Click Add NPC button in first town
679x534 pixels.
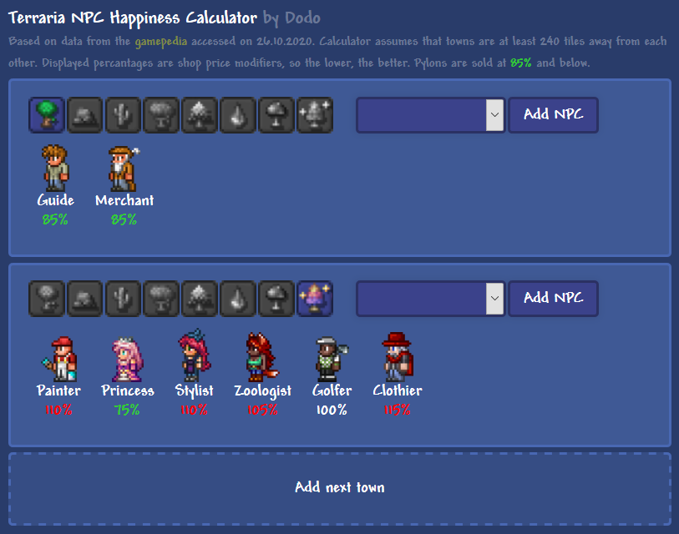(553, 115)
